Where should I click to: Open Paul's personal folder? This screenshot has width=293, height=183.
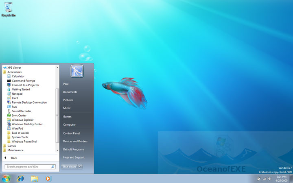pos(66,84)
